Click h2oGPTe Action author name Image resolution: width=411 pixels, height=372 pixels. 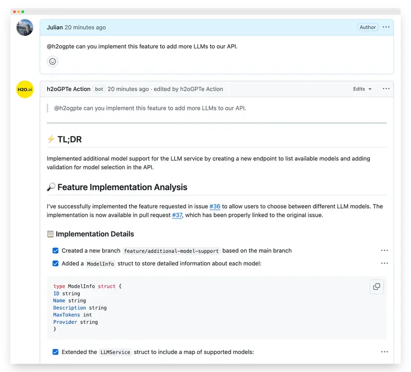click(68, 89)
